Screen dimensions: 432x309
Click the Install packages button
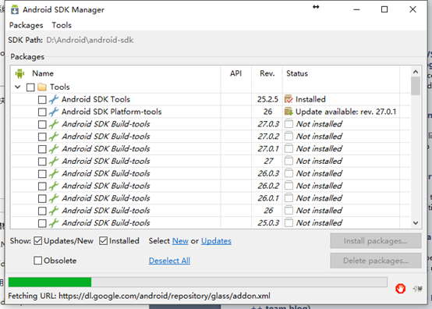(376, 241)
